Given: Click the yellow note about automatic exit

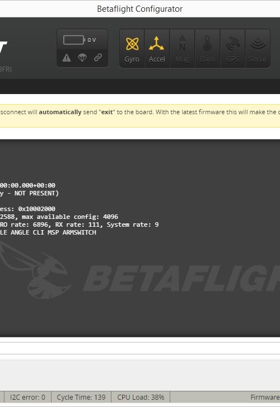Looking at the screenshot, I should 140,116.
